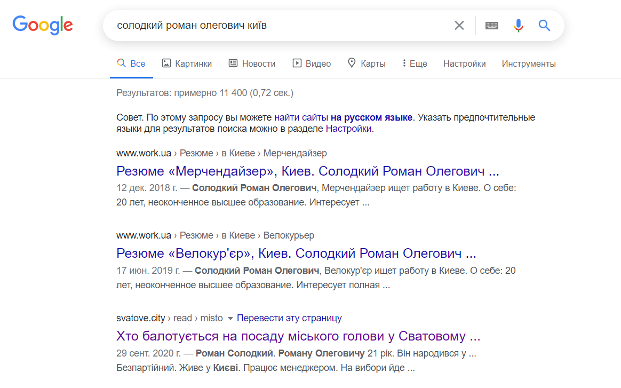The height and width of the screenshot is (388, 621).
Task: Open the Картинки images tab
Action: tap(187, 64)
